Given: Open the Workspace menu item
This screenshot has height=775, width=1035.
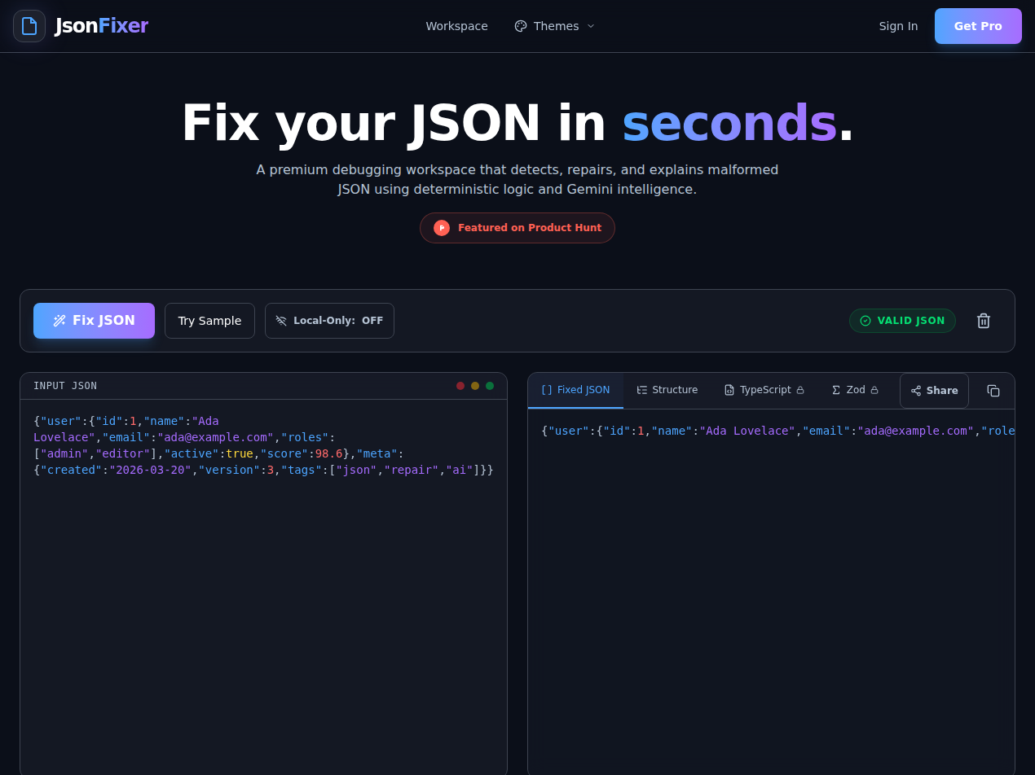Looking at the screenshot, I should click(456, 25).
